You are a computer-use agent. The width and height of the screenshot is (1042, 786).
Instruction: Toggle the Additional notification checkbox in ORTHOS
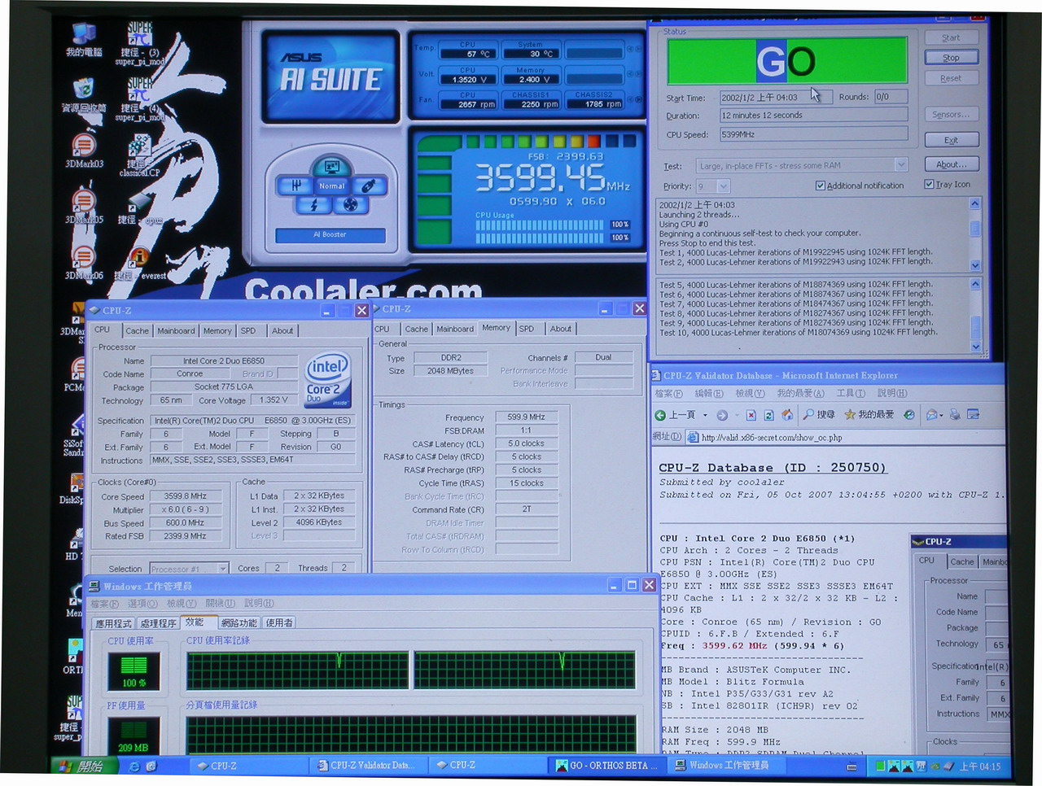821,186
